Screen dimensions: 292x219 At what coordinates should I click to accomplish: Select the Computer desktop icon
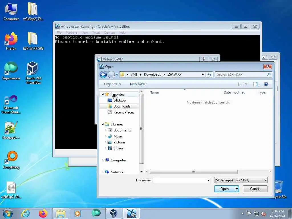(11, 11)
